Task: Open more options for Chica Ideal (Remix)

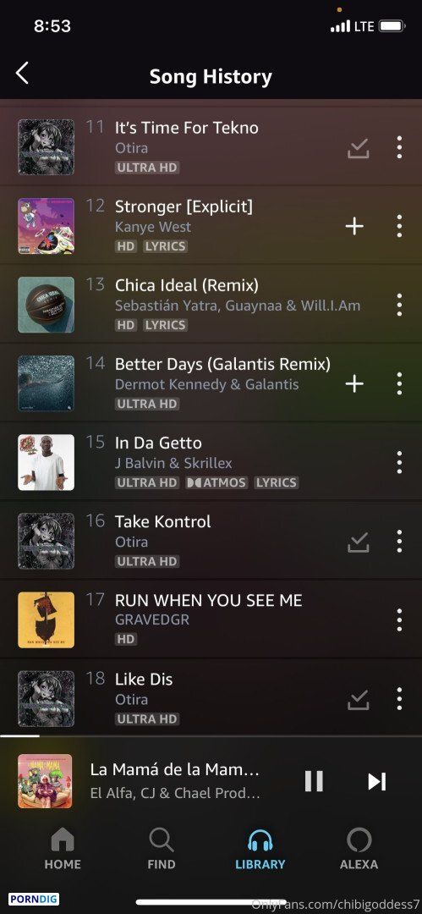Action: coord(399,305)
